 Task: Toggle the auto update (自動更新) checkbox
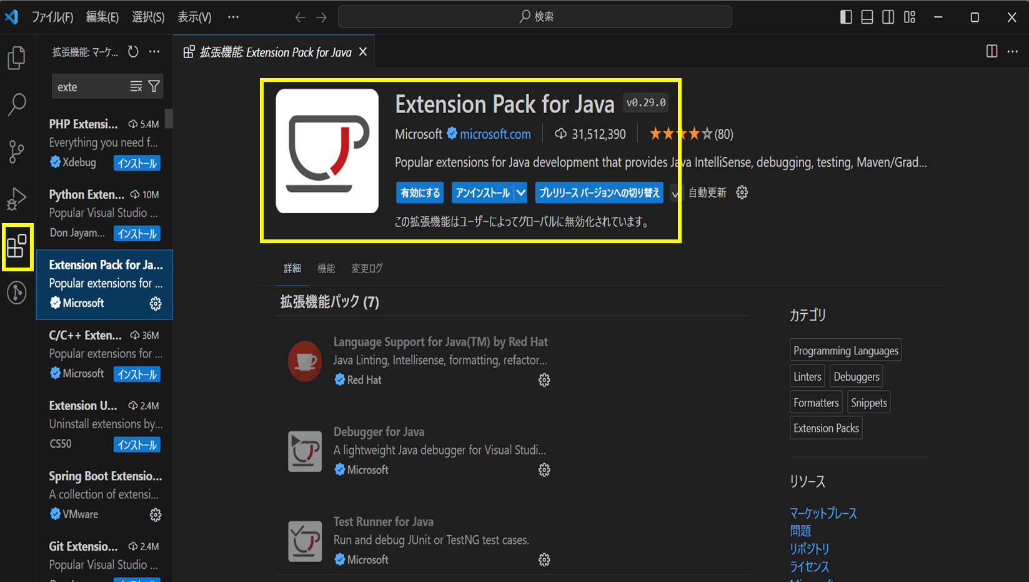click(675, 193)
